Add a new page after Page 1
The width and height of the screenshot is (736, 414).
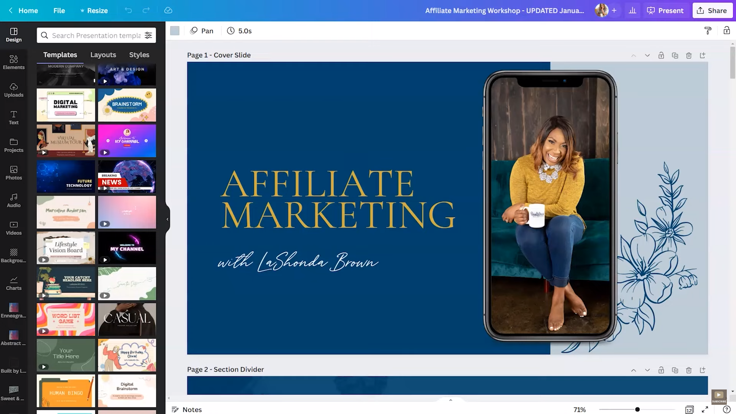pos(703,56)
